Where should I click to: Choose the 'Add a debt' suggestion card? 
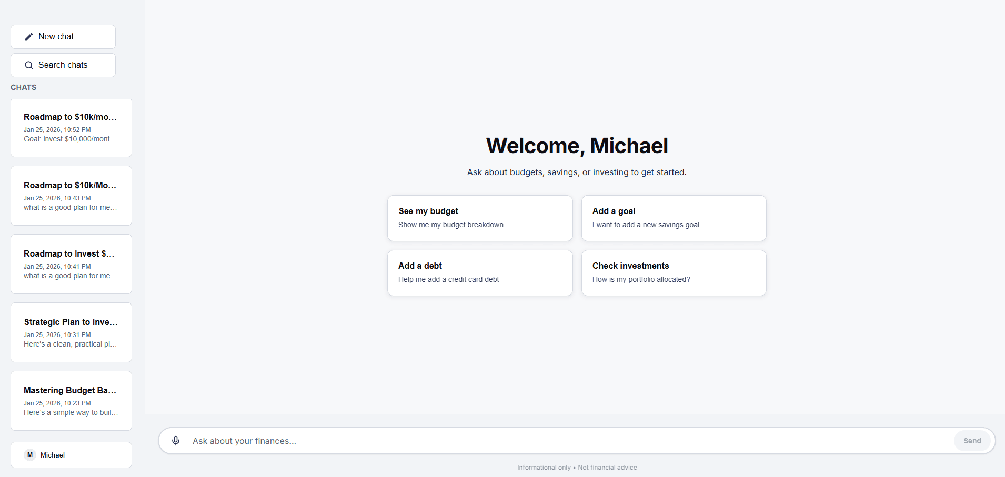point(479,272)
